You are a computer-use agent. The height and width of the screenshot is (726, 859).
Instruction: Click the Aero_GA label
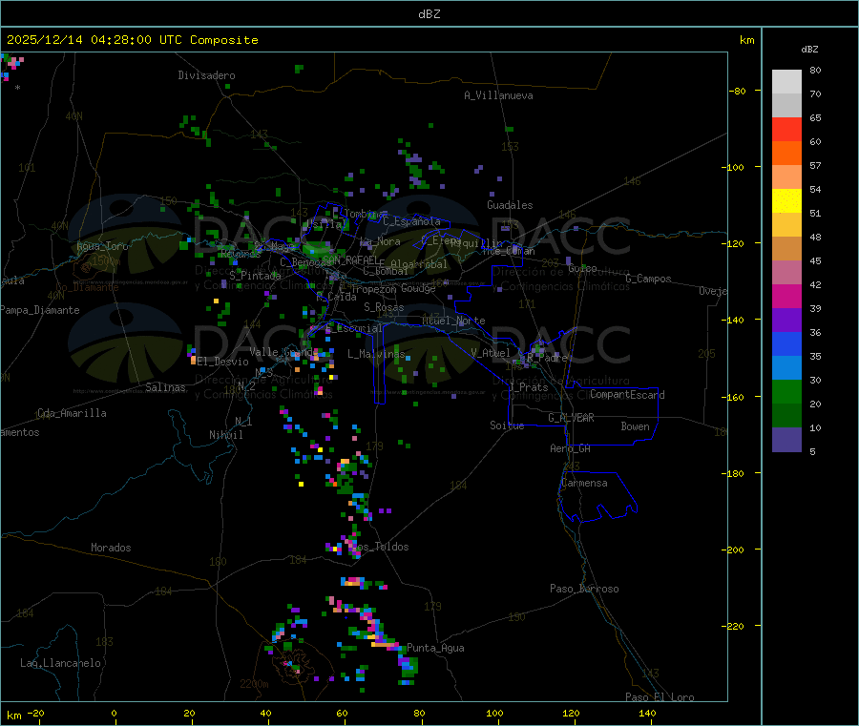(x=571, y=448)
